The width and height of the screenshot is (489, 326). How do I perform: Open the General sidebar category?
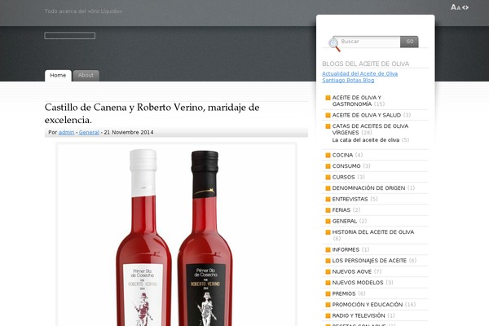344,221
